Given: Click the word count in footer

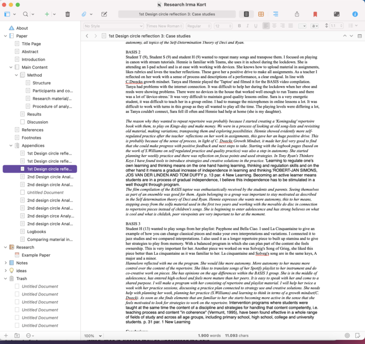Looking at the screenshot, I should (210, 336).
